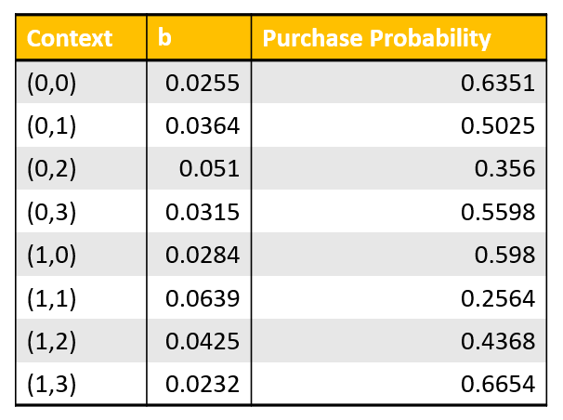Click the Context column header
The image size is (563, 420).
click(70, 38)
